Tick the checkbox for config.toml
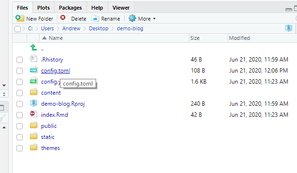Image resolution: width=297 pixels, height=173 pixels. tap(19, 71)
